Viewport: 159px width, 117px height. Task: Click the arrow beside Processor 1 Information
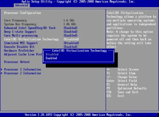2,70
